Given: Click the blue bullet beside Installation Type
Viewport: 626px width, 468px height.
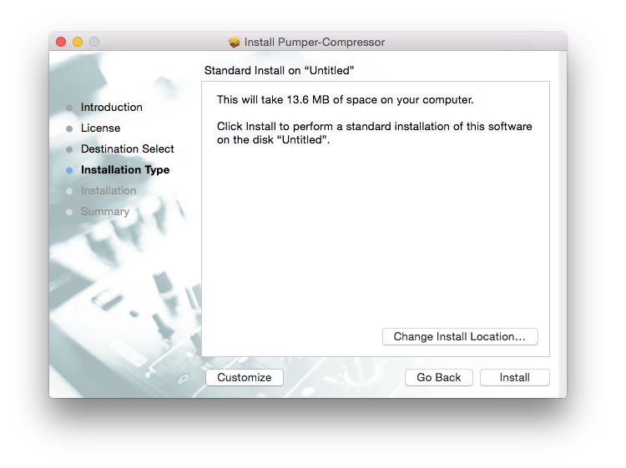Looking at the screenshot, I should (x=69, y=170).
